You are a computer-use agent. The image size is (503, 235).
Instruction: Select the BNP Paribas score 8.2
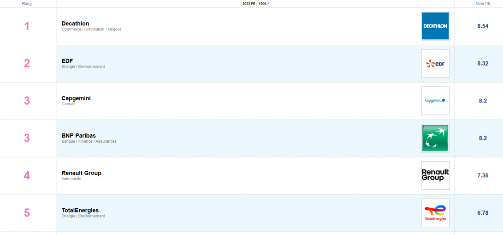click(x=483, y=138)
